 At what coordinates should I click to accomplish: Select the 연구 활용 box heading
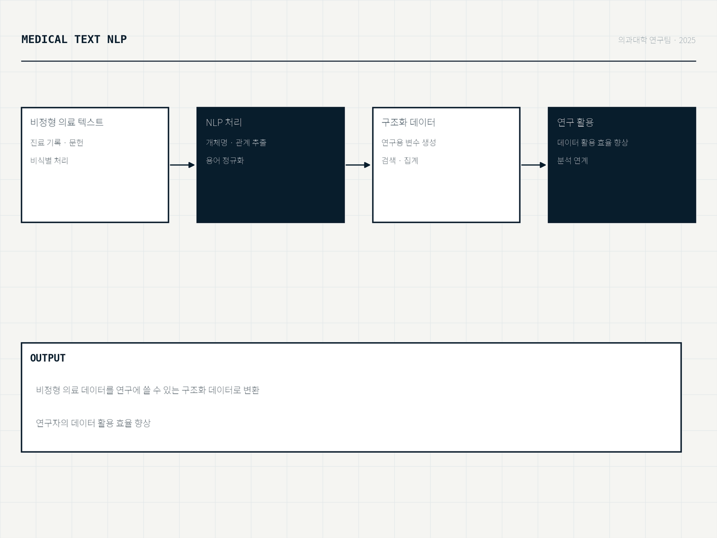pyautogui.click(x=575, y=122)
